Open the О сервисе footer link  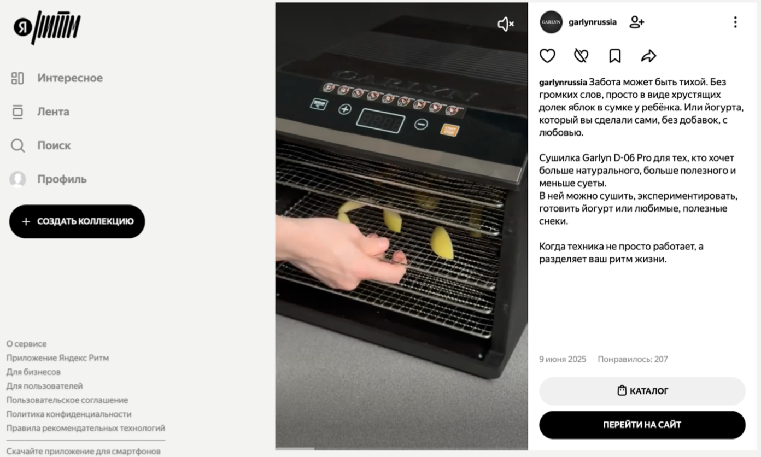pyautogui.click(x=27, y=344)
